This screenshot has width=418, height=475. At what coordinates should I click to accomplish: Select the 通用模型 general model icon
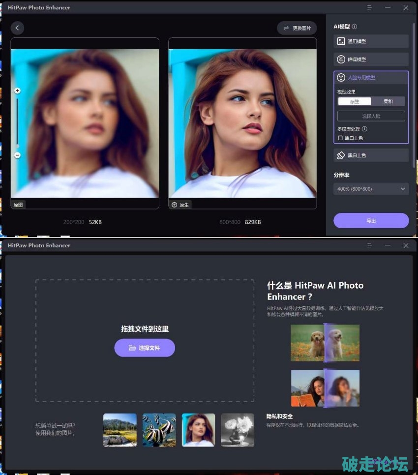click(x=341, y=41)
